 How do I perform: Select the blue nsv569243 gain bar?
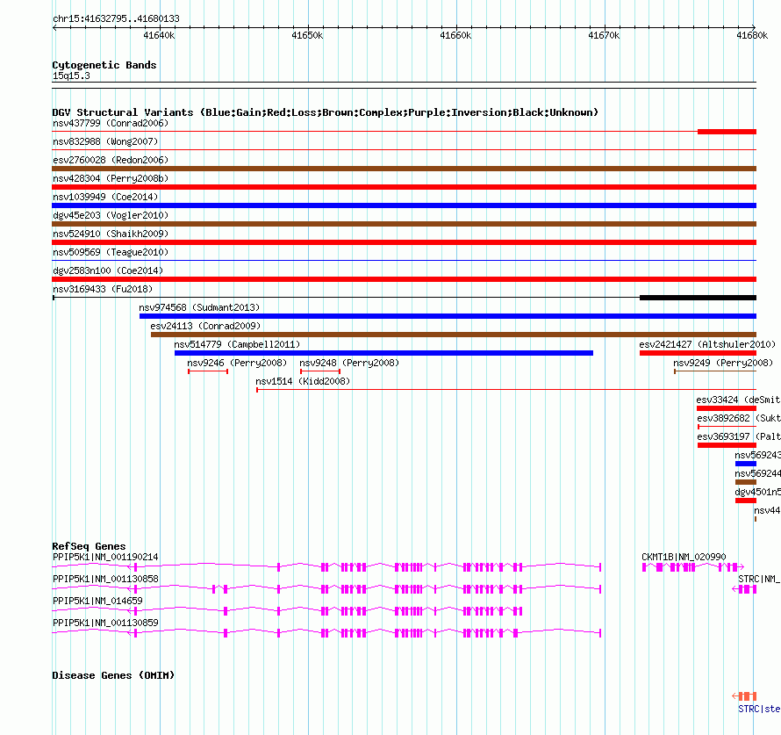(746, 464)
